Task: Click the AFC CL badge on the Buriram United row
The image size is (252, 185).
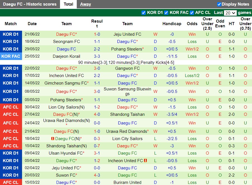Action: click(x=11, y=182)
